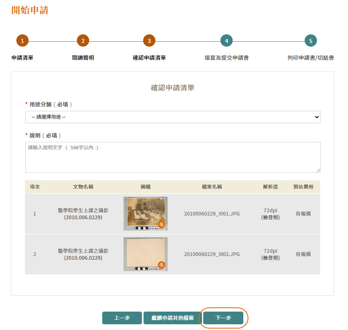This screenshot has height=330, width=348.
Task: Click step 2 circle 閱讀聲明
Action: pos(83,40)
